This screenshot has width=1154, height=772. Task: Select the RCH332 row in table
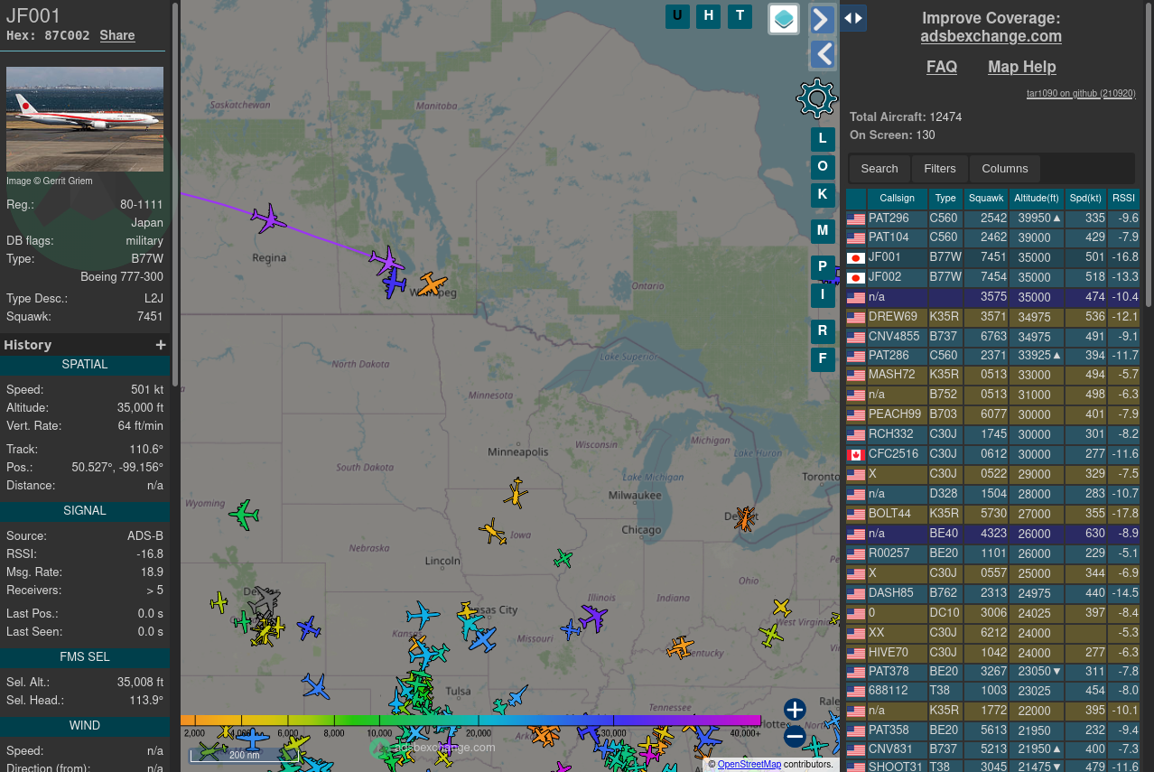pyautogui.click(x=993, y=435)
